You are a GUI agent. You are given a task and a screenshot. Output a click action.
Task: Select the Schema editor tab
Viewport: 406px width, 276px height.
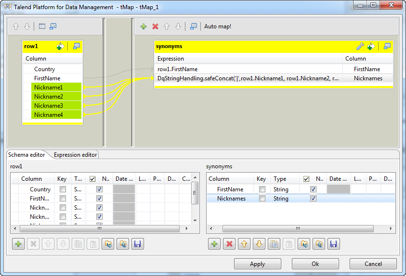click(x=27, y=155)
